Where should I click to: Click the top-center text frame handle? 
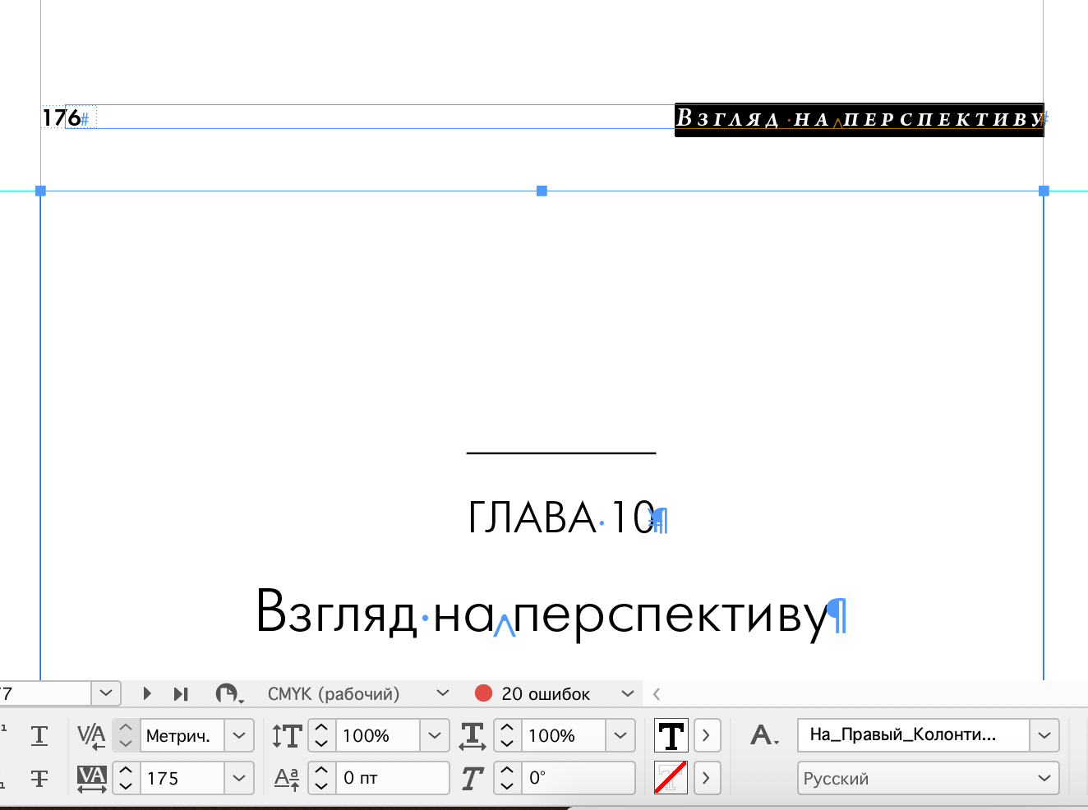[x=542, y=191]
